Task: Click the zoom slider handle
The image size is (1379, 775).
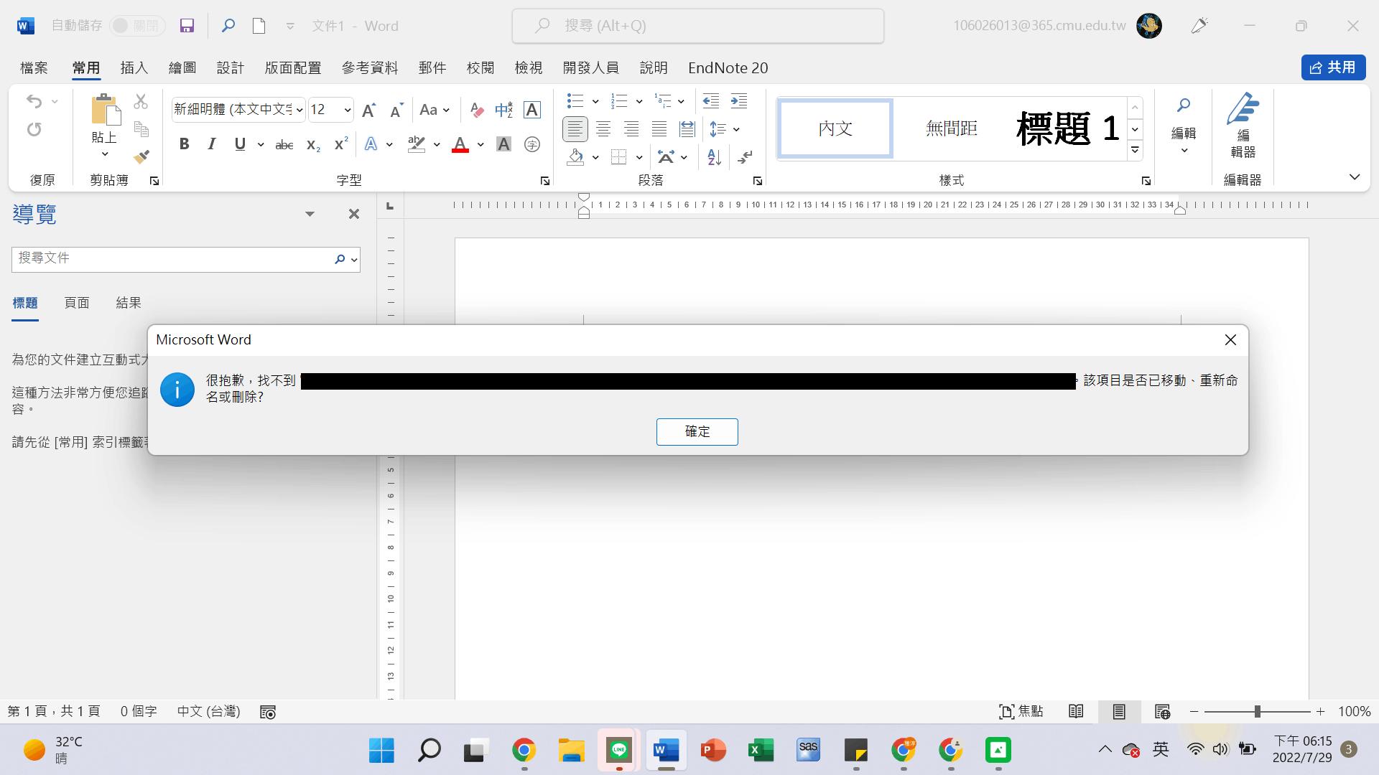Action: click(1257, 711)
